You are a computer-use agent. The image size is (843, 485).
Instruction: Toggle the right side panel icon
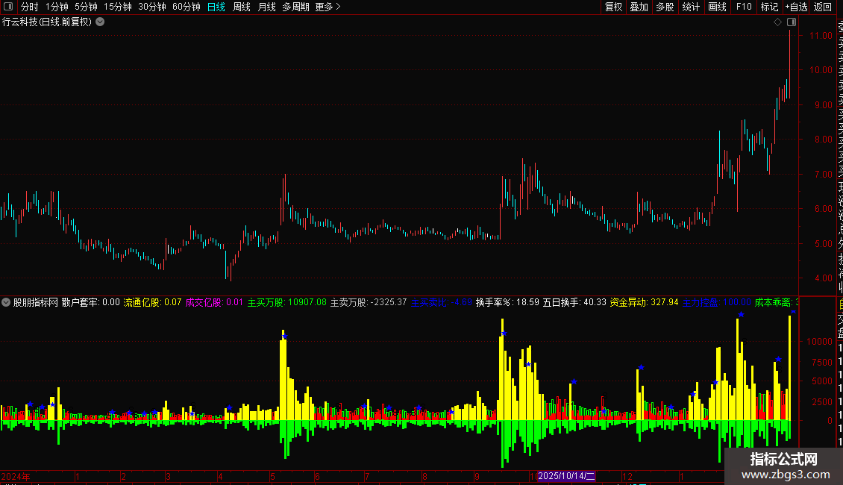tap(792, 22)
